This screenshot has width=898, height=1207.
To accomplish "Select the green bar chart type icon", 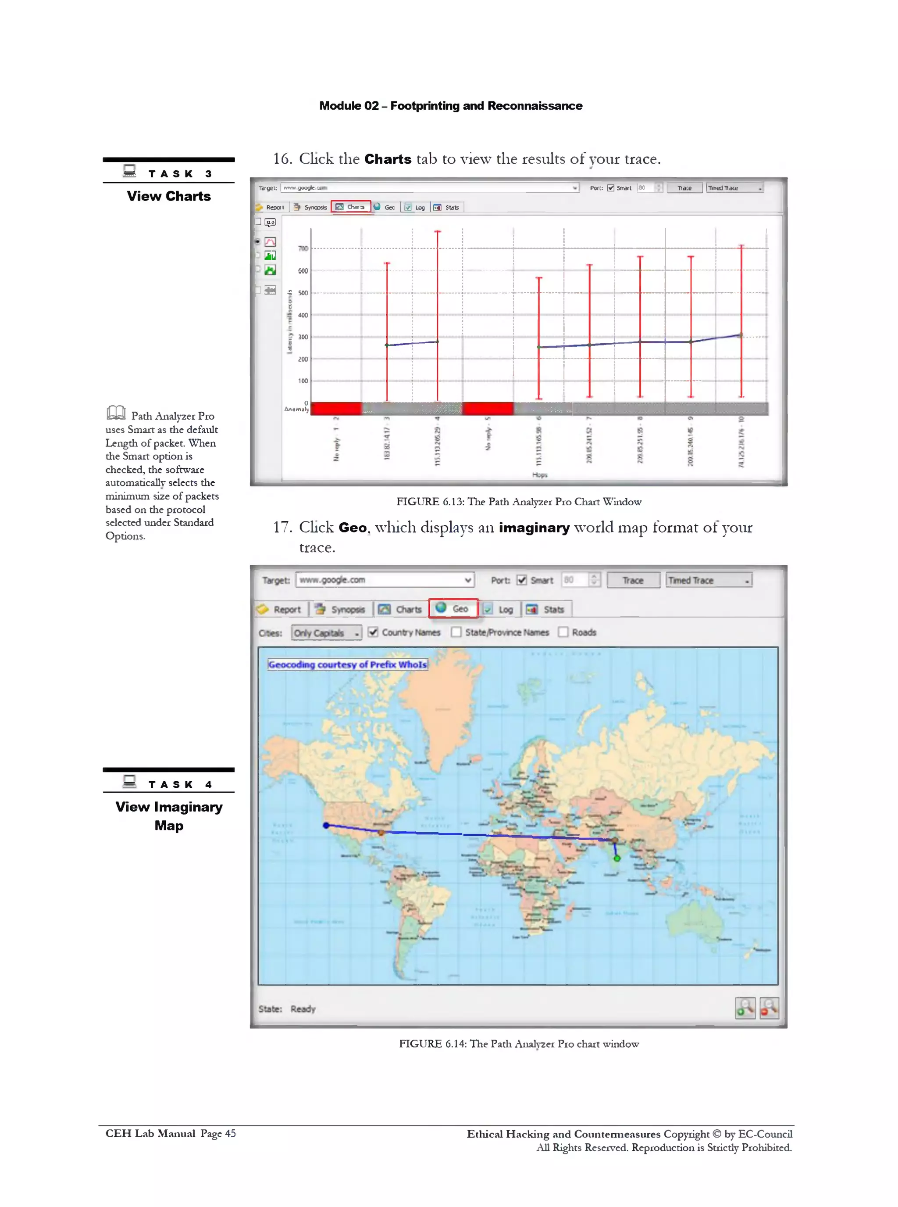I will click(x=270, y=256).
